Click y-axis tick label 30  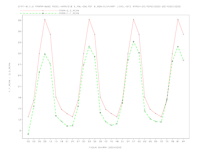[x=19, y=54]
